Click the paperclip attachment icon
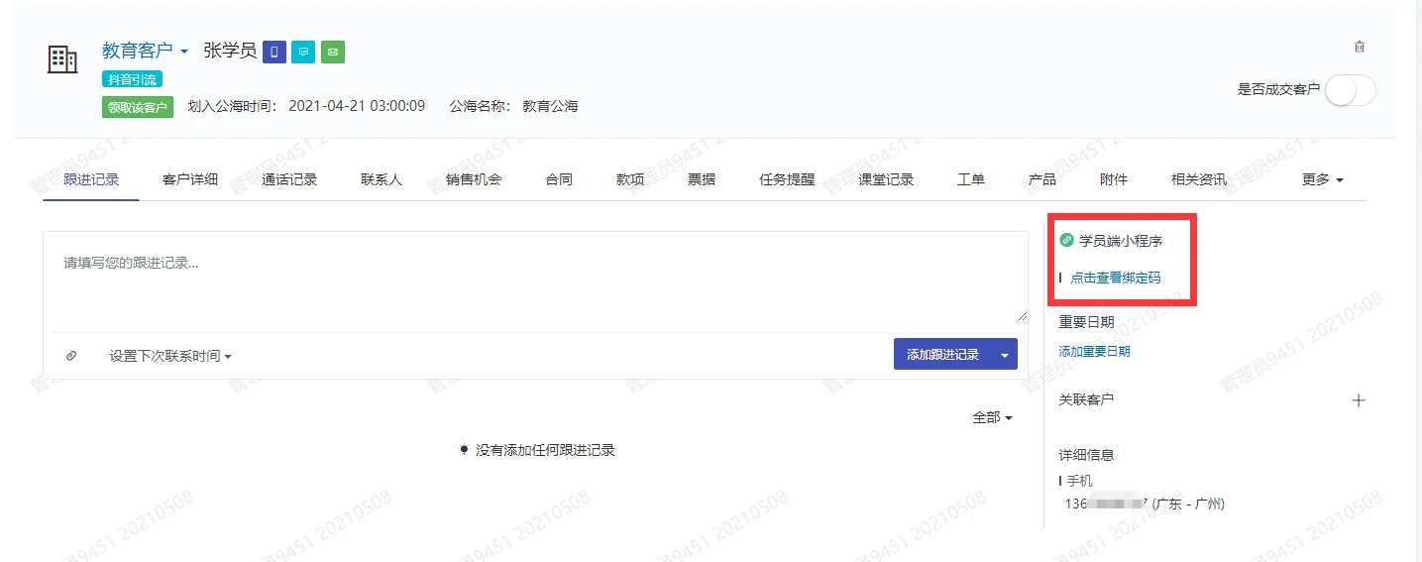1422x562 pixels. point(71,355)
